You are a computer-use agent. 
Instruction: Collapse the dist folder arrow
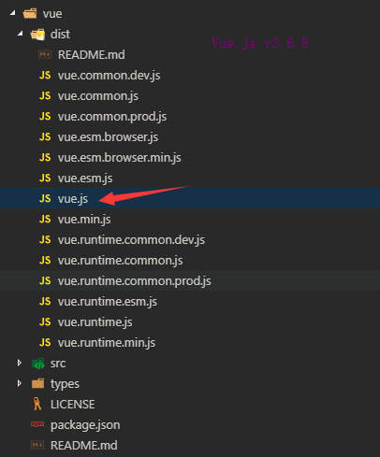[x=21, y=34]
